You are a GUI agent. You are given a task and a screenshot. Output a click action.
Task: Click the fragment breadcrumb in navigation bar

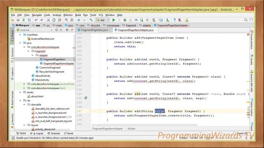(129, 25)
